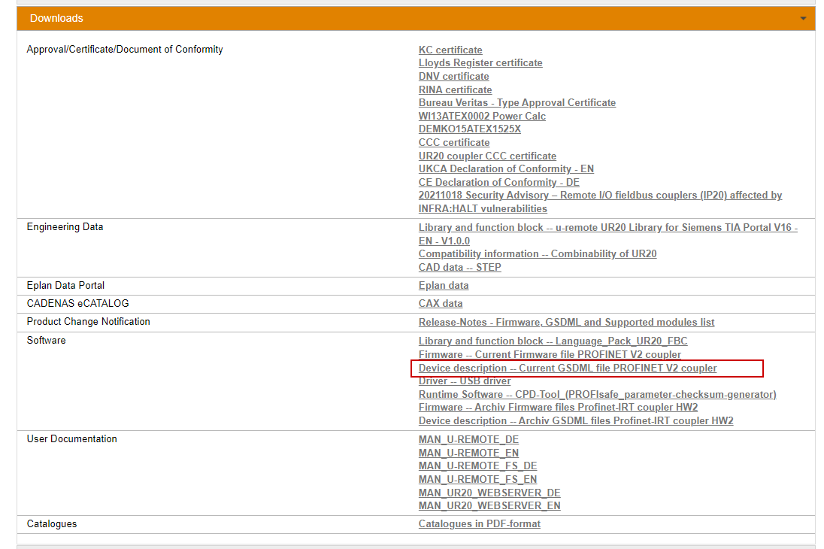Open MAN_U-REMOTE_DE manual
Screen dimensions: 824x549
[x=468, y=440]
